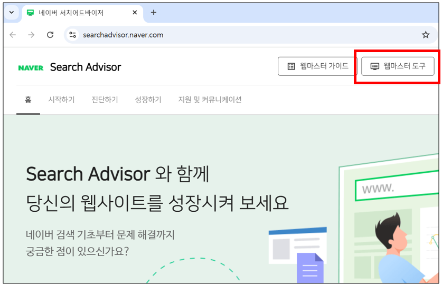This screenshot has width=442, height=286.
Task: Click the headline 'Search Advisor 와 함께'
Action: (118, 174)
